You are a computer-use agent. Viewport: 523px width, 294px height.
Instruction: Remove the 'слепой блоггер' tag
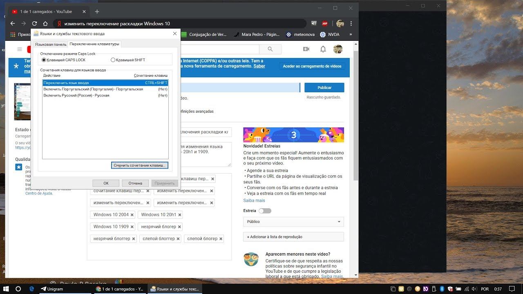(x=178, y=239)
